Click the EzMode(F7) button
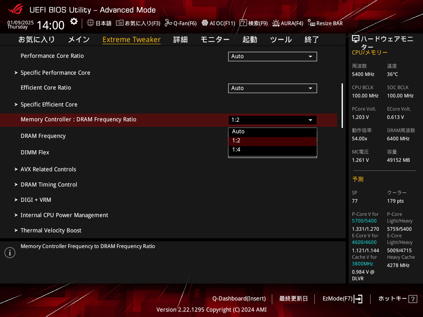The image size is (423, 317). pos(342,299)
